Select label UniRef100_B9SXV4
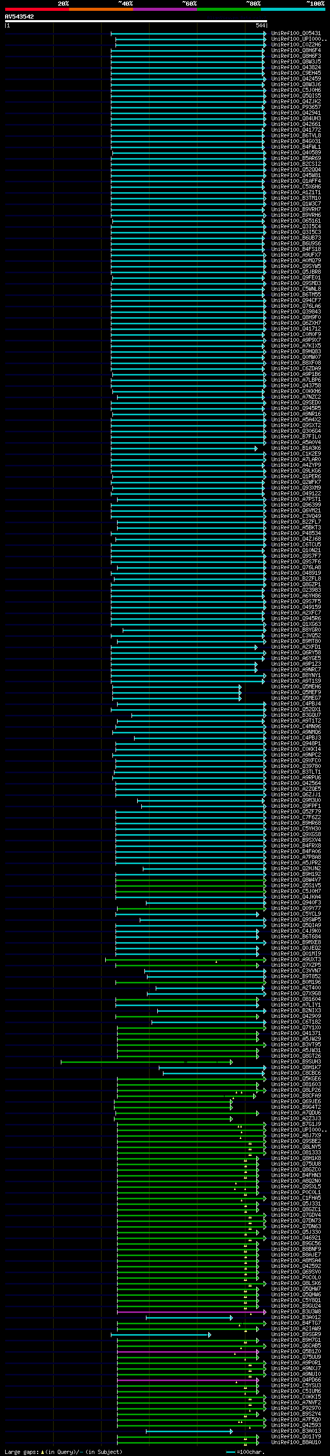330x1456 pixels. tap(295, 840)
